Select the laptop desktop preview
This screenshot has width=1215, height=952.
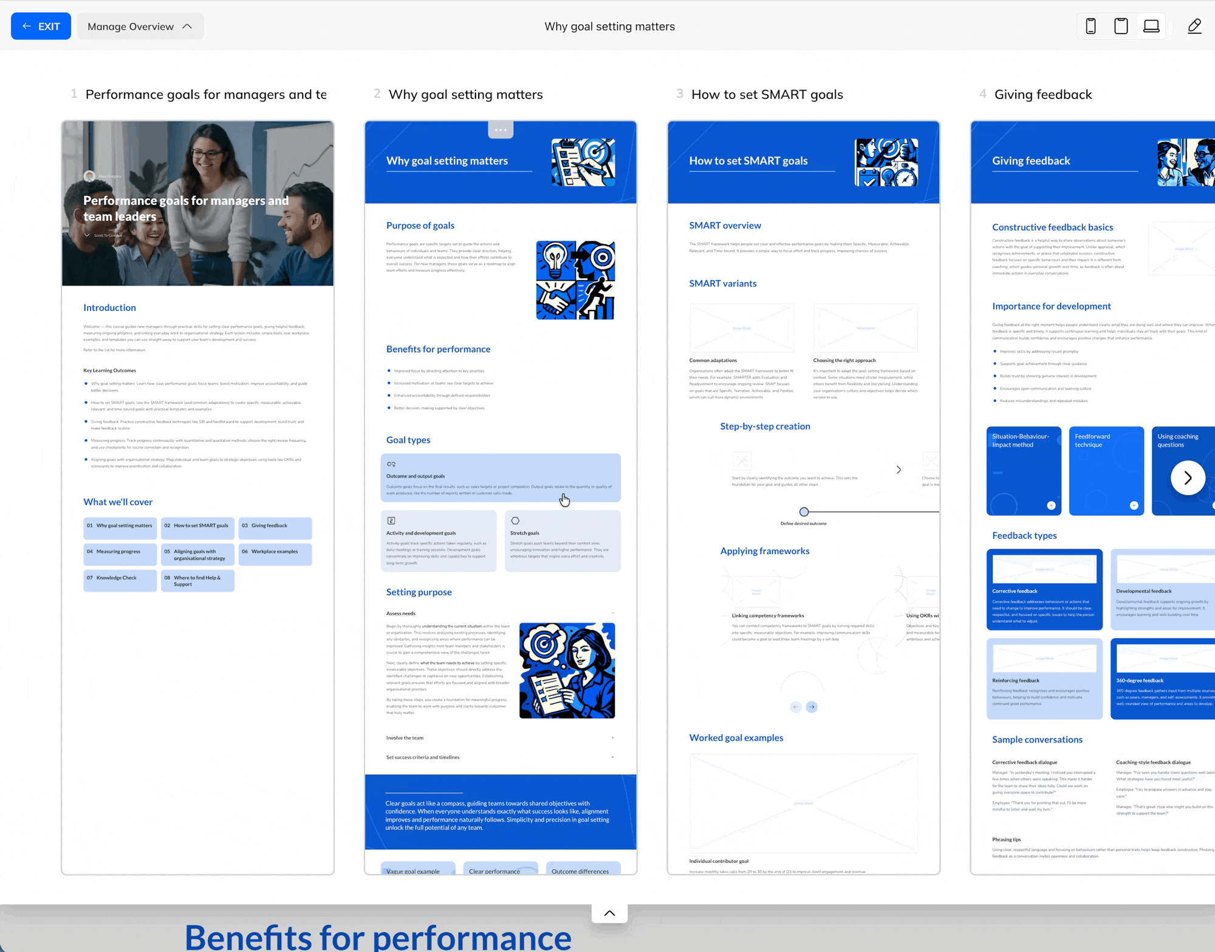coord(1151,26)
